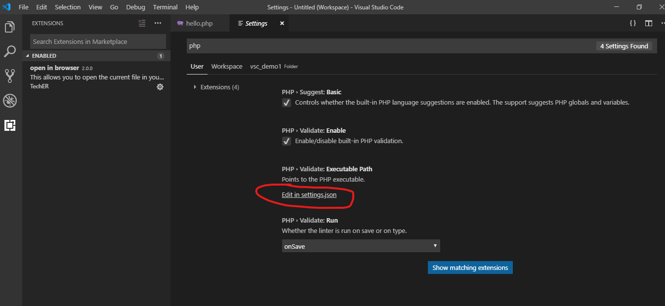Focus the Search Extensions in Marketplace field
This screenshot has width=665, height=306.
pos(98,41)
